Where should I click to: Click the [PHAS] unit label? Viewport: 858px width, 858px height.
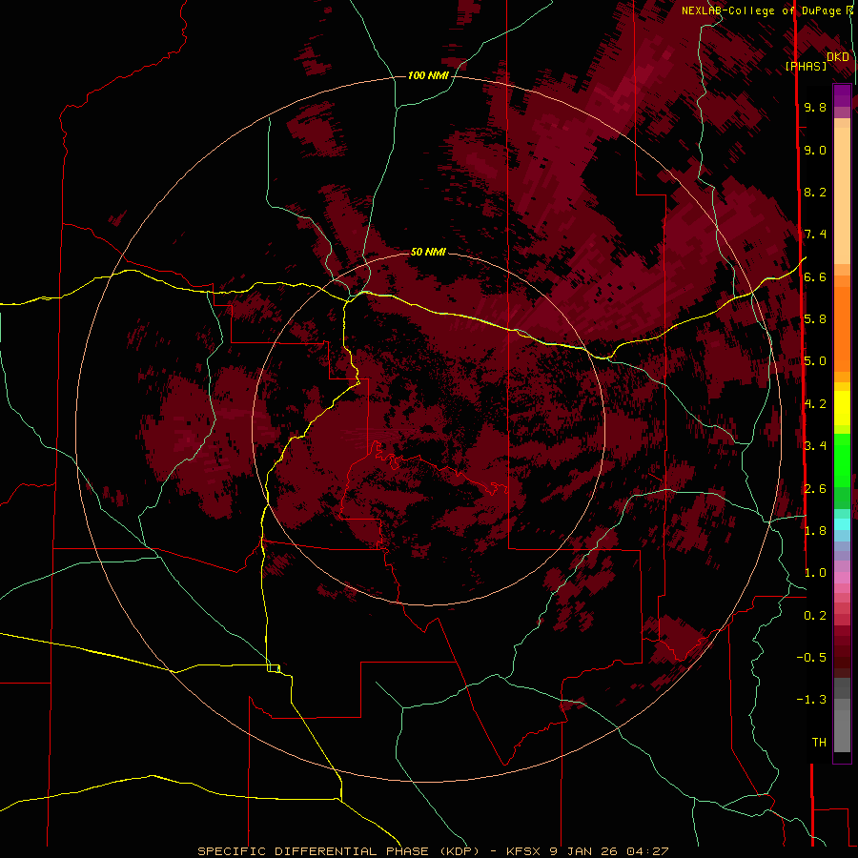[x=806, y=66]
